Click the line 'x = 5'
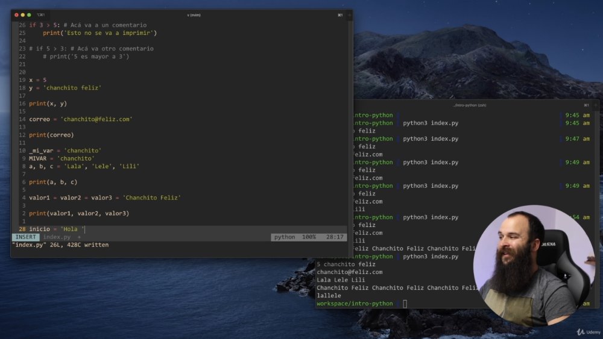The image size is (603, 339). 37,80
